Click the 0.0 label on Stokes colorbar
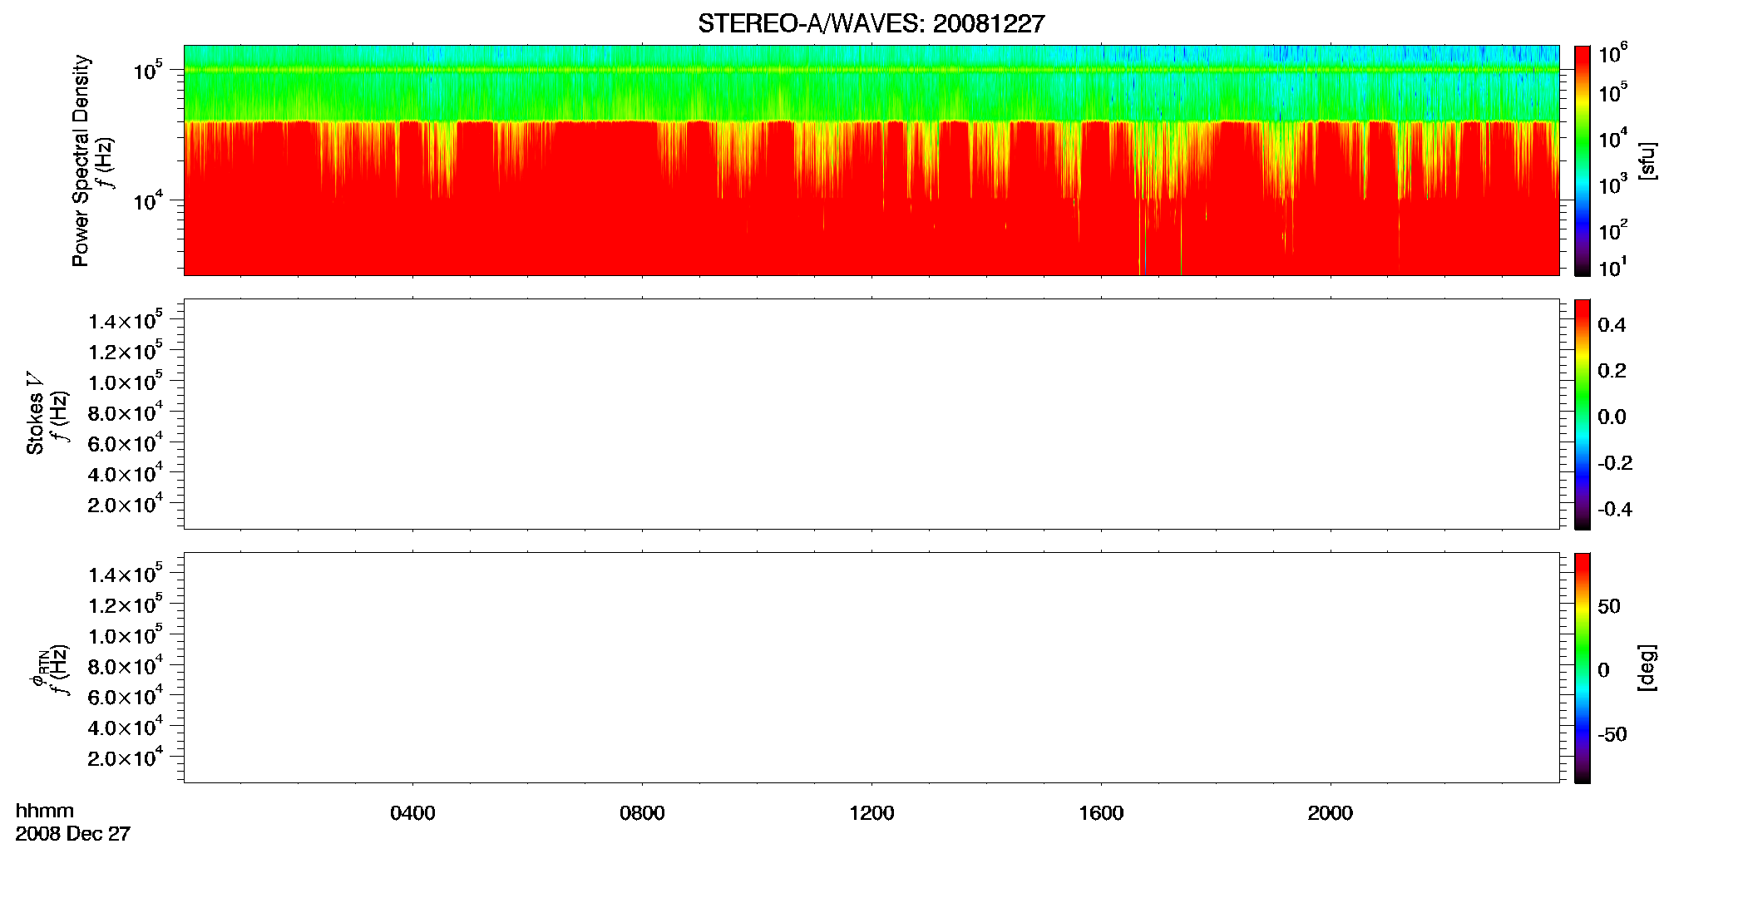1743x898 pixels. (1612, 417)
